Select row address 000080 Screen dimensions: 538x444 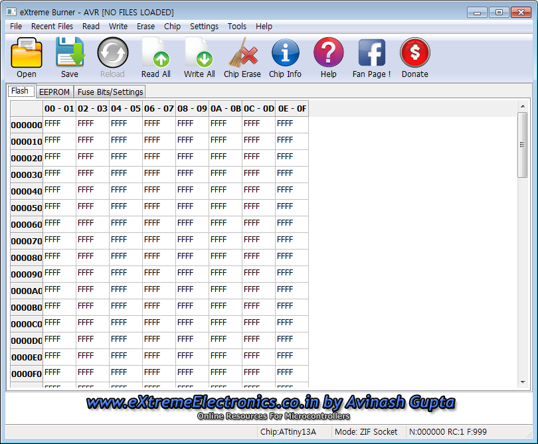[x=27, y=258]
